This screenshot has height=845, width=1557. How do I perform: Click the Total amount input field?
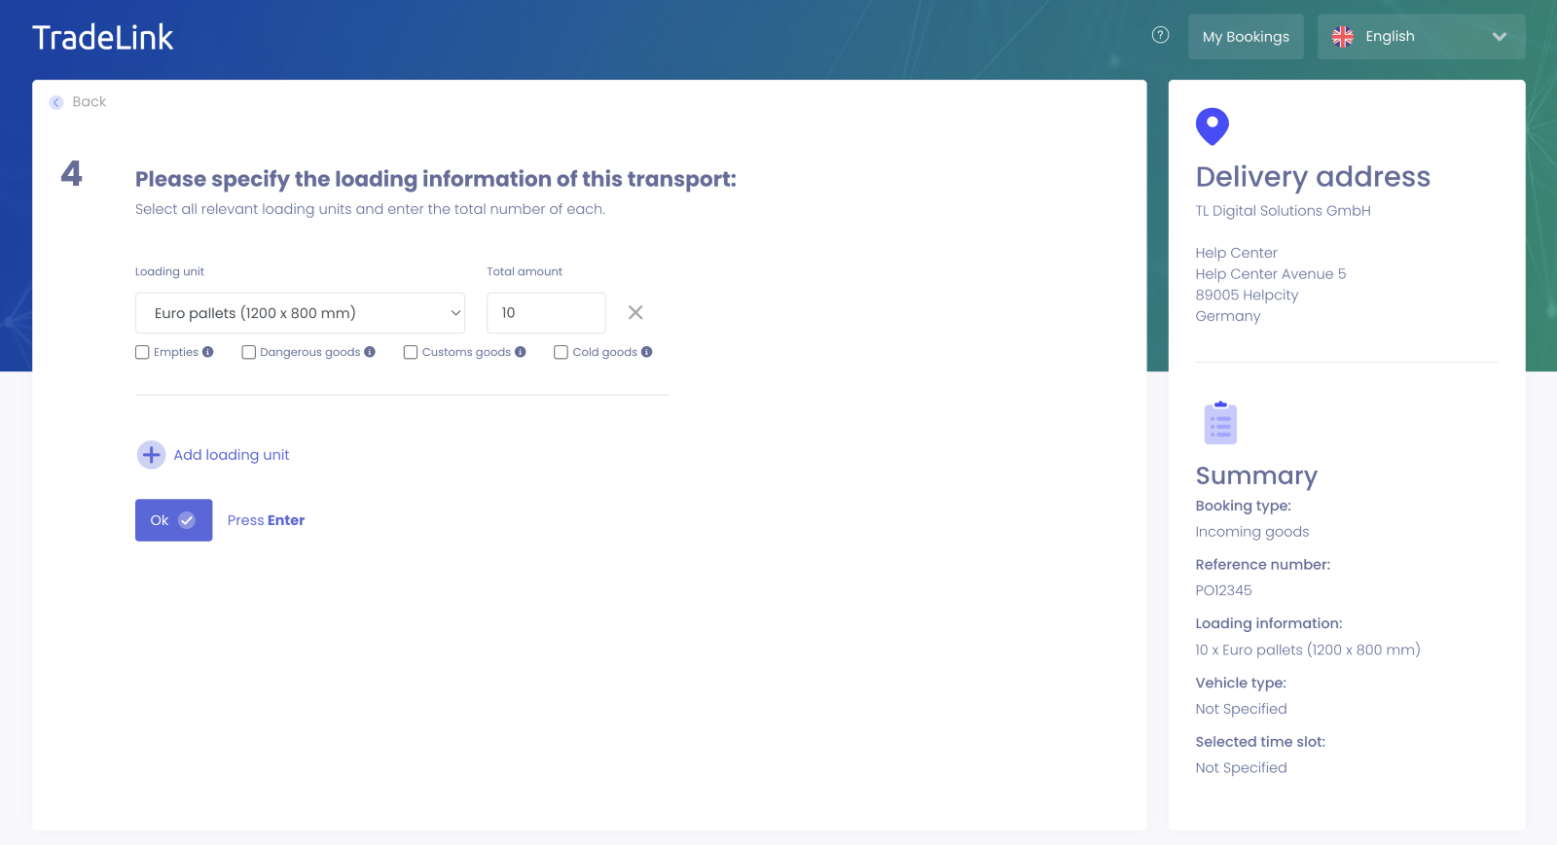tap(546, 313)
